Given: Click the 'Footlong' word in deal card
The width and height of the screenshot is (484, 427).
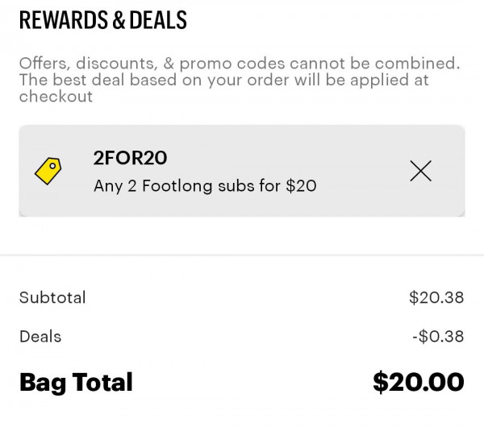Looking at the screenshot, I should [x=177, y=186].
